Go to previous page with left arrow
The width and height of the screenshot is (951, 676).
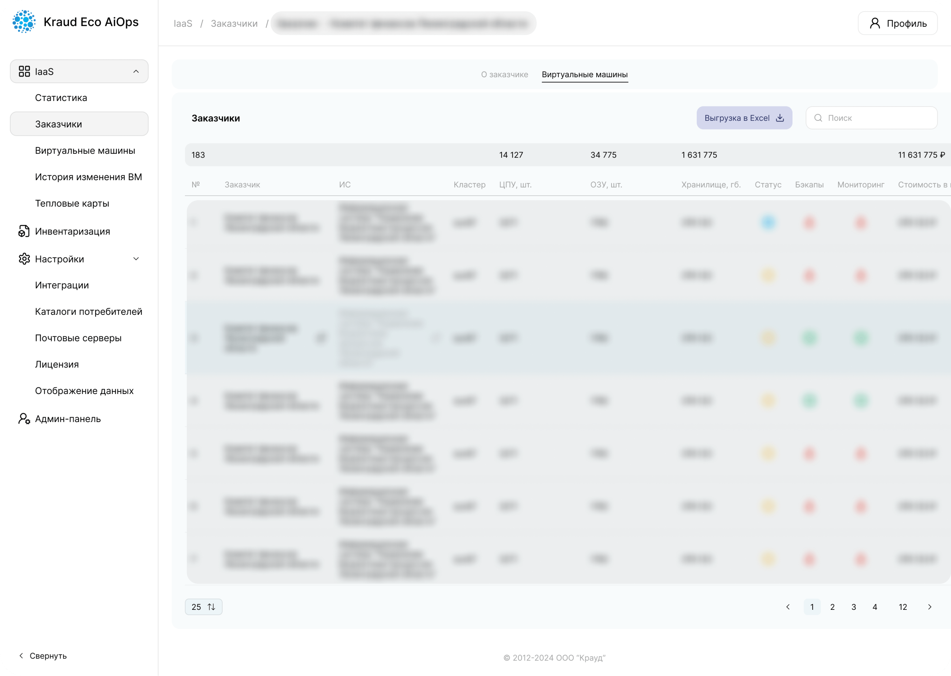pos(788,607)
